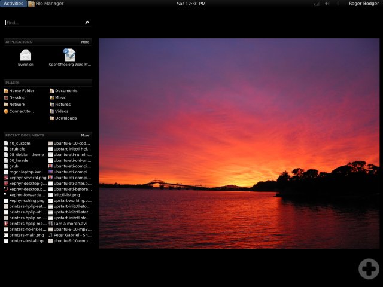Open the Music folder
This screenshot has width=383, height=287.
[x=57, y=97]
